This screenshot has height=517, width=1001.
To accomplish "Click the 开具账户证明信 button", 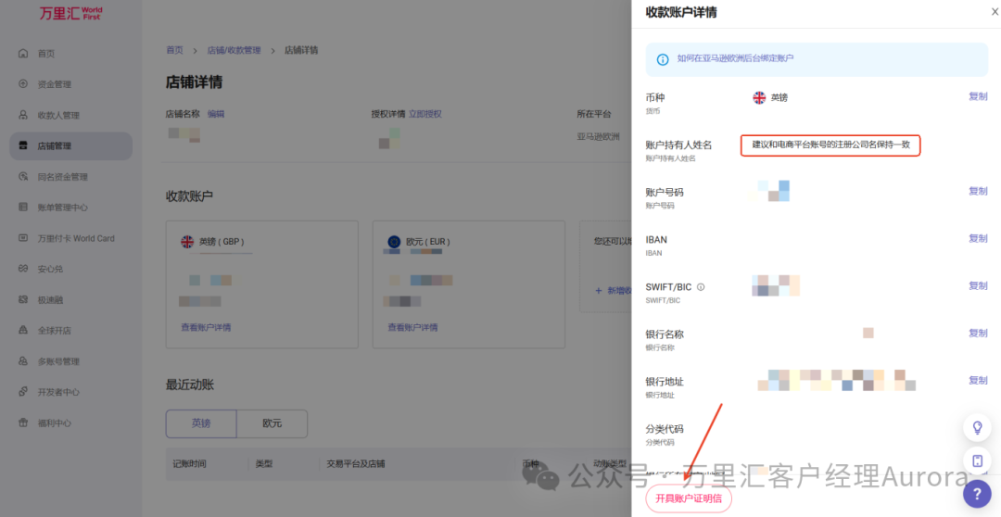I will coord(688,498).
